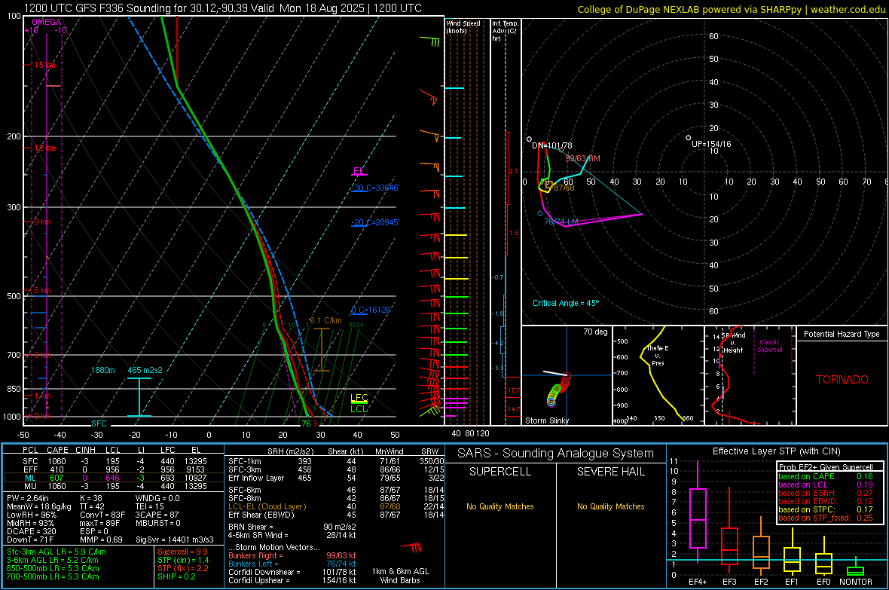889x590 pixels.
Task: Click the red TORNADO hazard text
Action: click(x=842, y=380)
